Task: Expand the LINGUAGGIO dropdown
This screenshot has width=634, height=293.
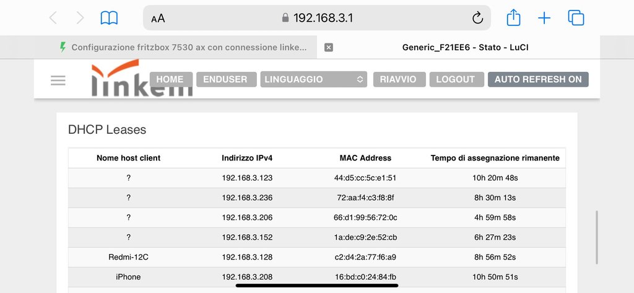Action: [313, 79]
